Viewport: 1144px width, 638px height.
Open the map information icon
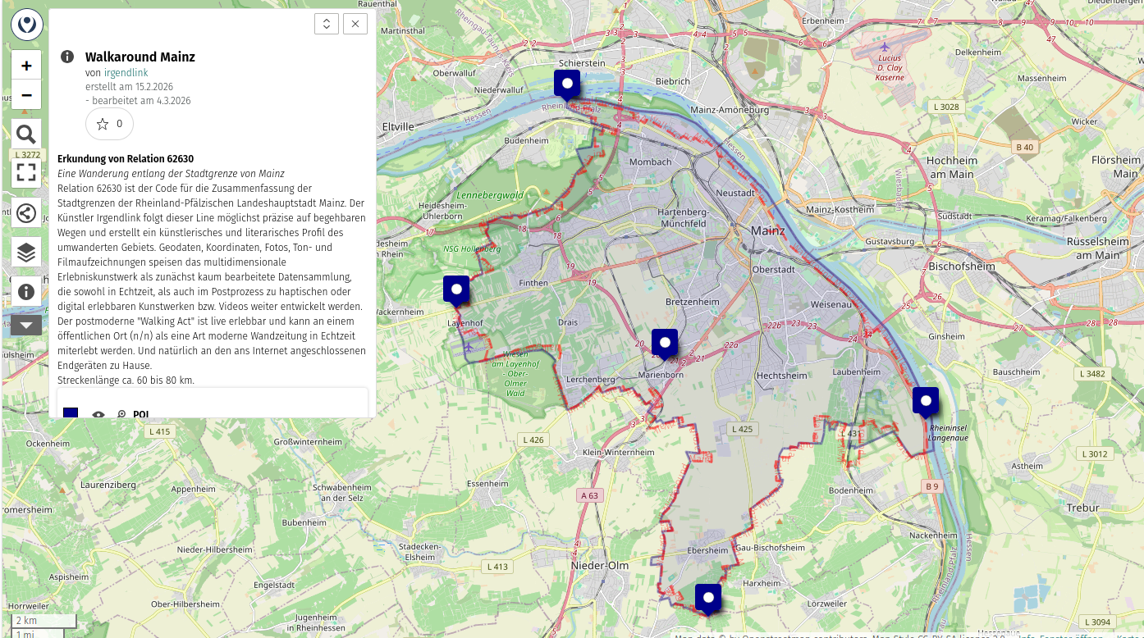coord(25,291)
